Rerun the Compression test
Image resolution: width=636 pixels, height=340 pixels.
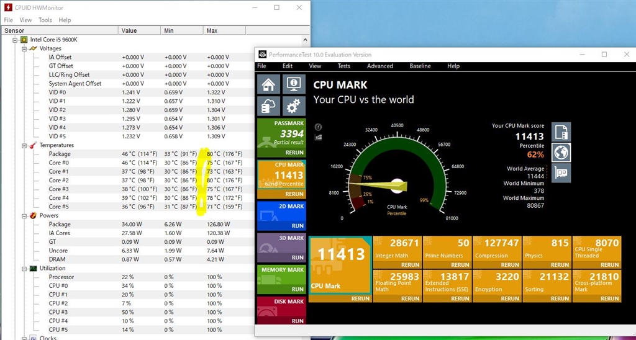coord(510,265)
